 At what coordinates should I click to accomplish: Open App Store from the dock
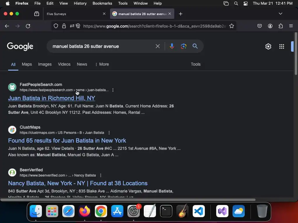tap(117, 211)
